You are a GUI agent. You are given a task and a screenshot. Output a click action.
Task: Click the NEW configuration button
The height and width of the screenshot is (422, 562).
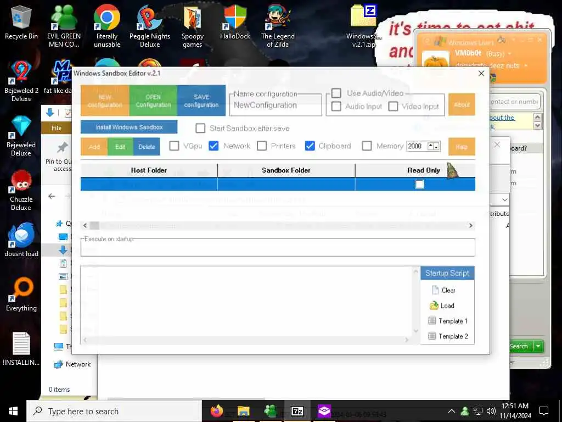pos(105,101)
